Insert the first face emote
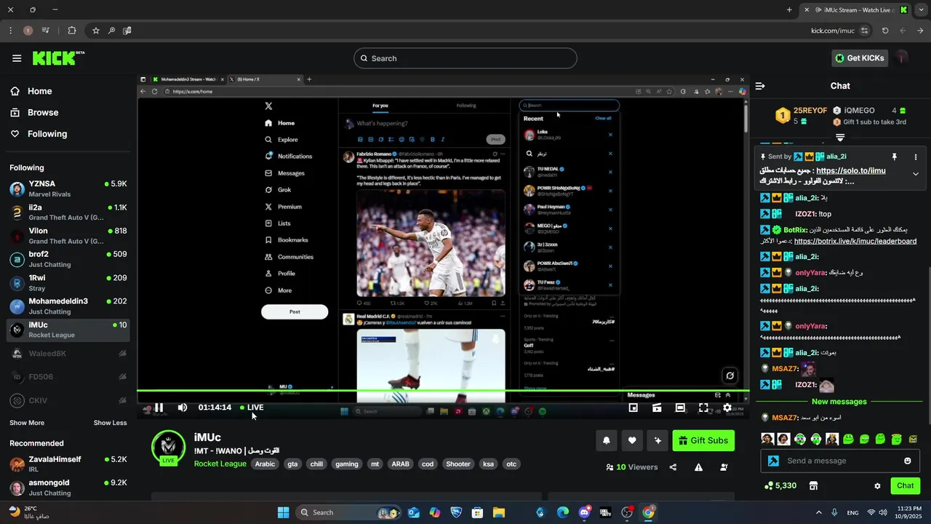The height and width of the screenshot is (524, 931). [767, 439]
